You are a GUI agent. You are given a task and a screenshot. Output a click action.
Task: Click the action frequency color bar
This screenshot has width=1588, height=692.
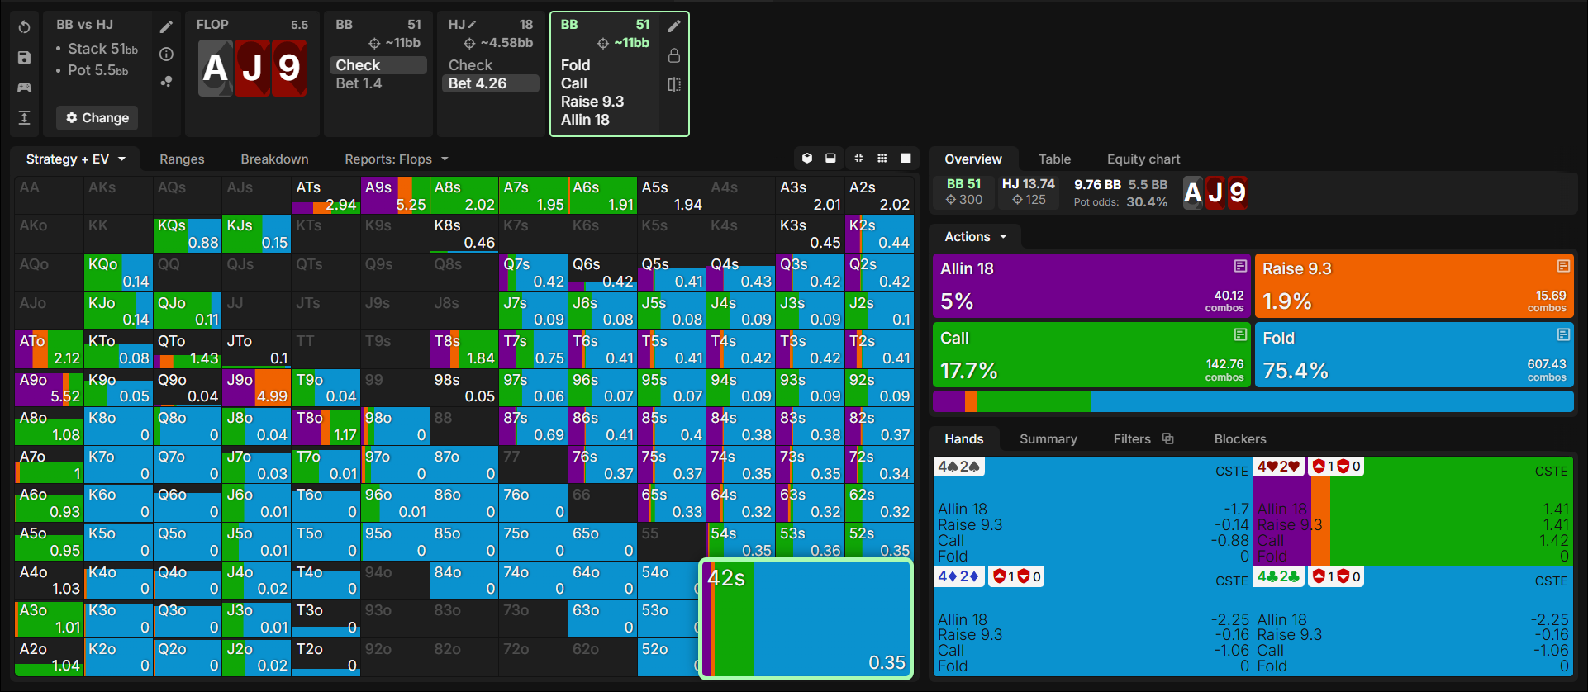[x=1253, y=401]
